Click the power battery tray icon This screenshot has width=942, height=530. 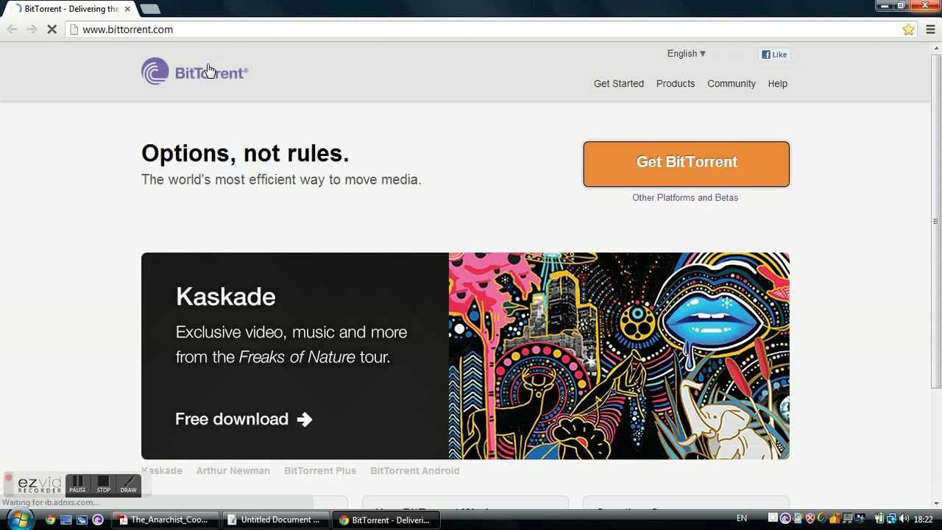pyautogui.click(x=879, y=519)
